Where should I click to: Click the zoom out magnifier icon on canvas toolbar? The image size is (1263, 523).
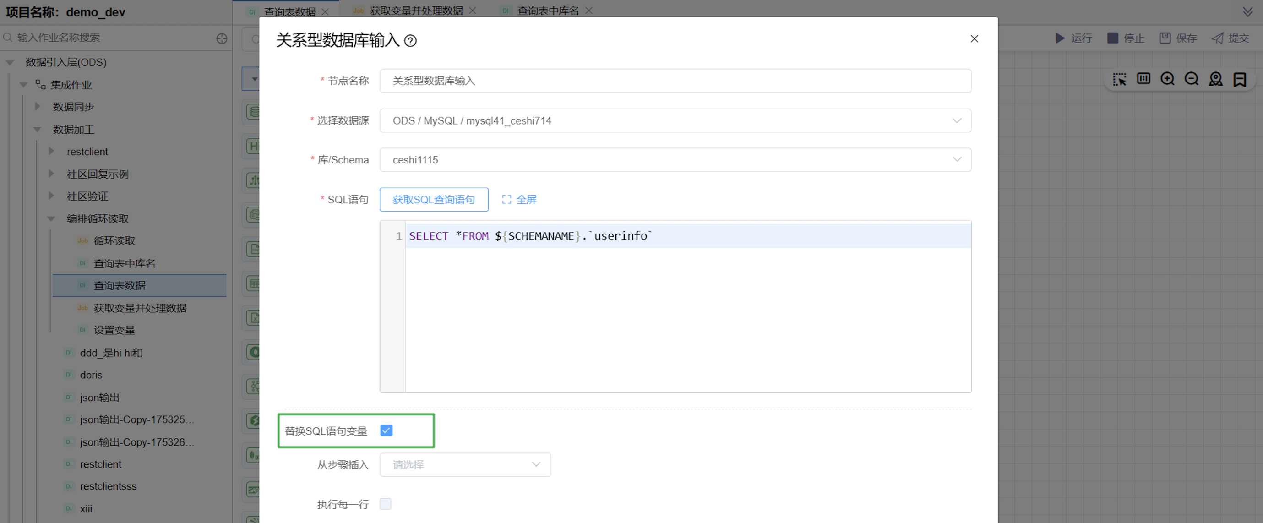point(1192,79)
